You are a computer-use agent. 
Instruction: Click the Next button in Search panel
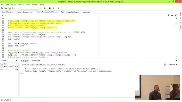pos(7,69)
